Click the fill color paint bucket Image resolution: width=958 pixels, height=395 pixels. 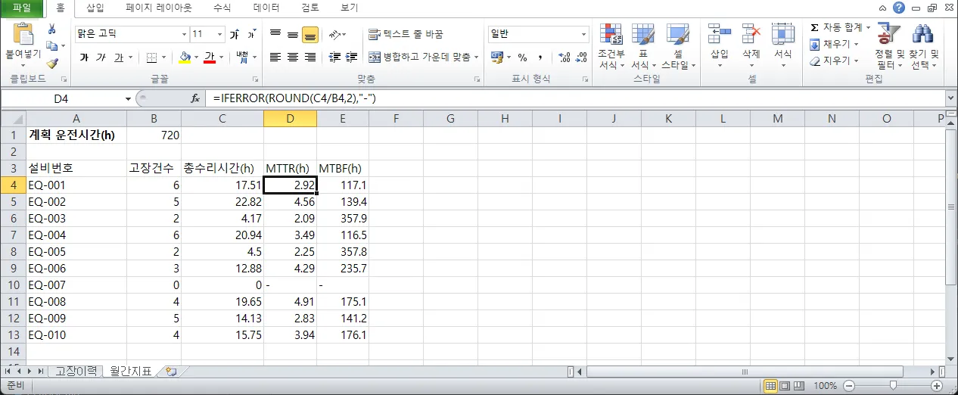(x=185, y=58)
